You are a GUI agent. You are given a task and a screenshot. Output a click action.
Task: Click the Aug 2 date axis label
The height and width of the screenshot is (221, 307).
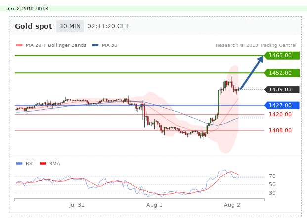pyautogui.click(x=232, y=205)
